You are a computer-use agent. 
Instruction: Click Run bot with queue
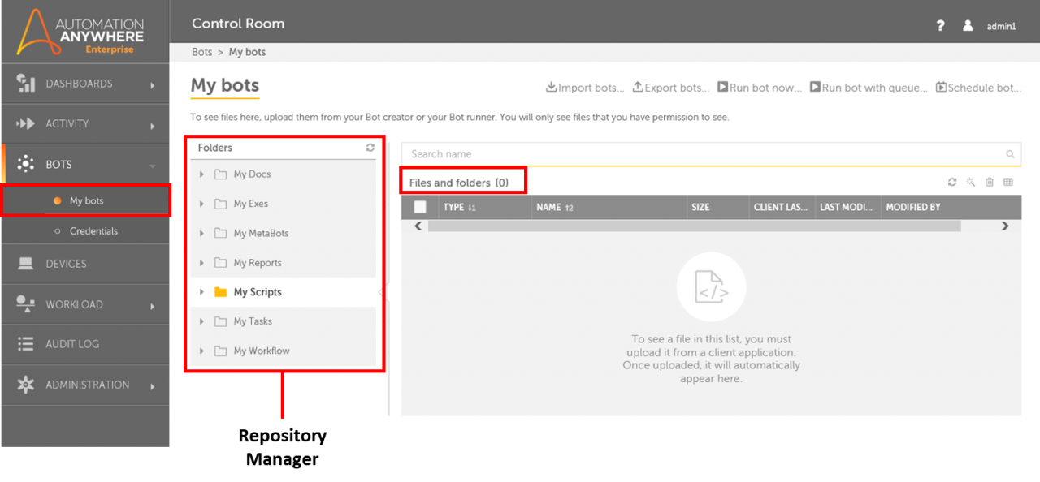(x=869, y=88)
